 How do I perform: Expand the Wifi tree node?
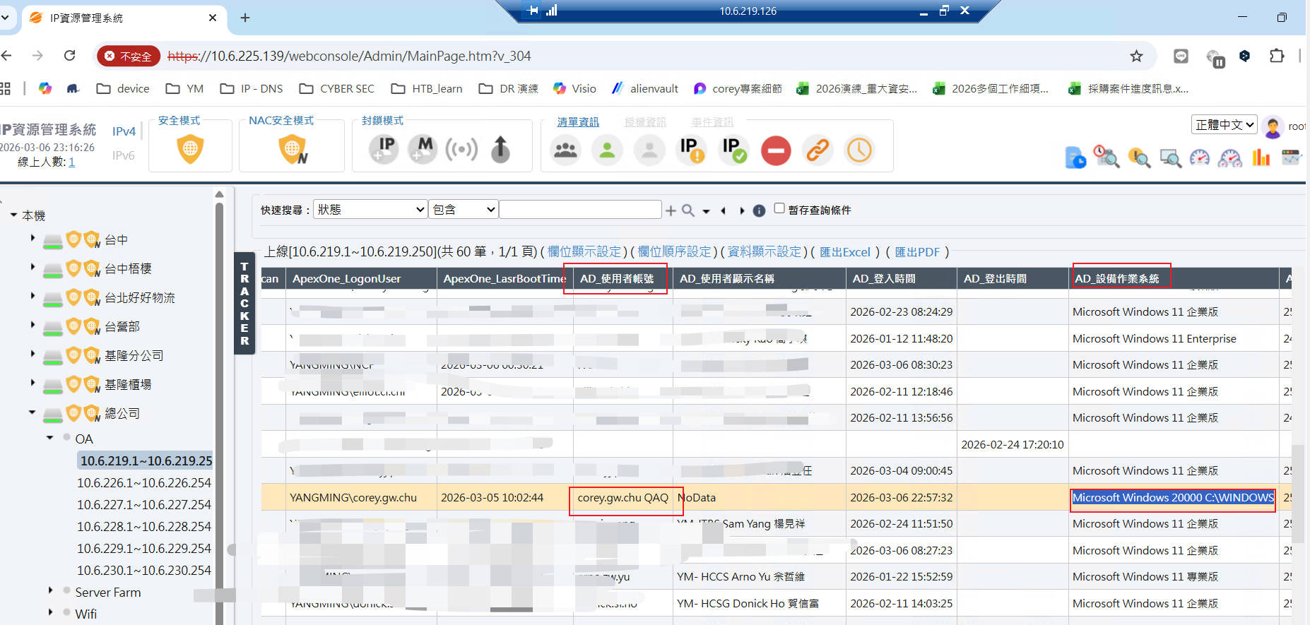50,612
